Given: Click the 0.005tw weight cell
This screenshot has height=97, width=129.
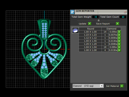Looking at the screenshot, I should [113, 38].
